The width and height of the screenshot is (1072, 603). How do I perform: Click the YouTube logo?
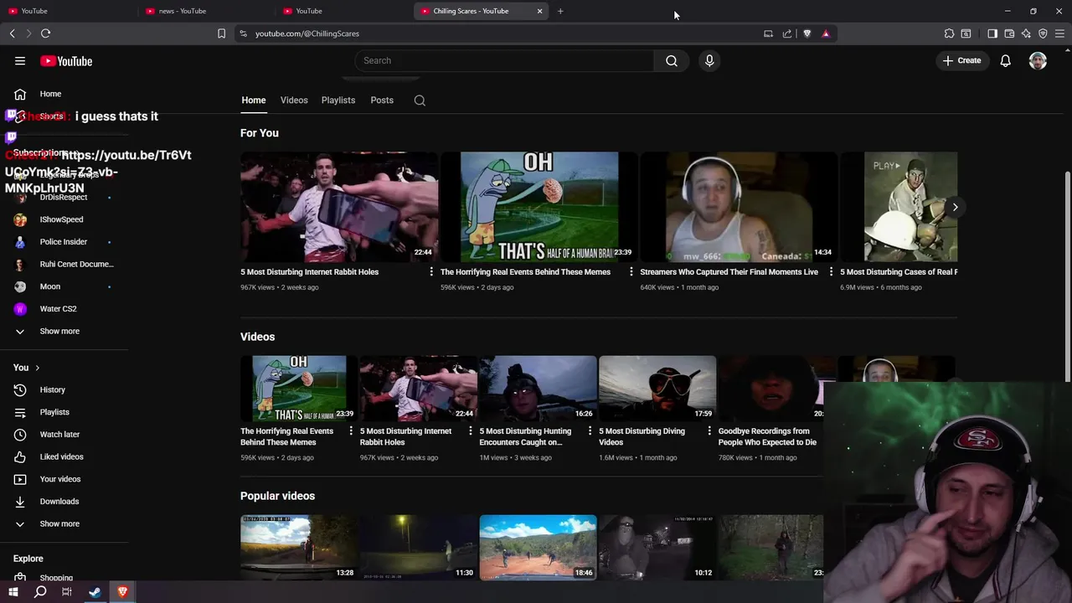66,61
